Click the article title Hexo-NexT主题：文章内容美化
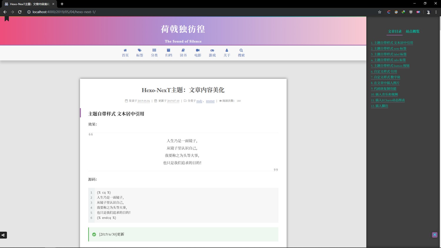 (x=183, y=90)
